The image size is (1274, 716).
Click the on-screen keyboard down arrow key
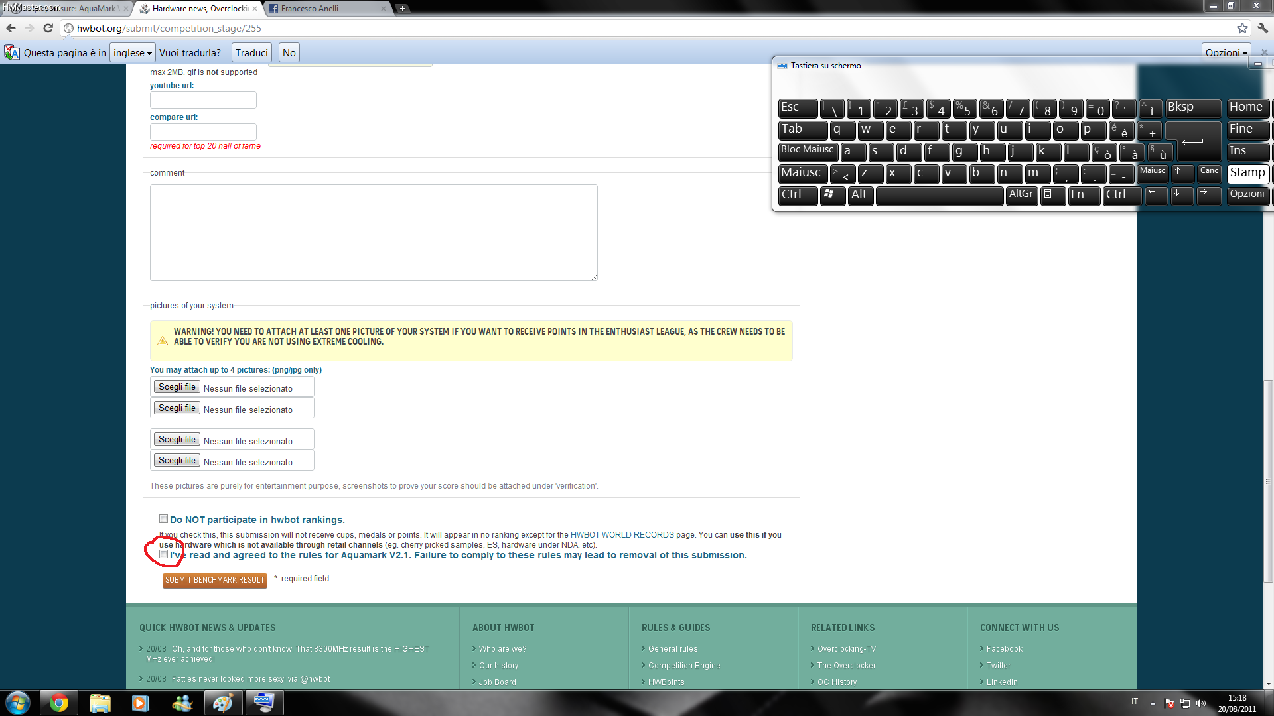tap(1182, 195)
